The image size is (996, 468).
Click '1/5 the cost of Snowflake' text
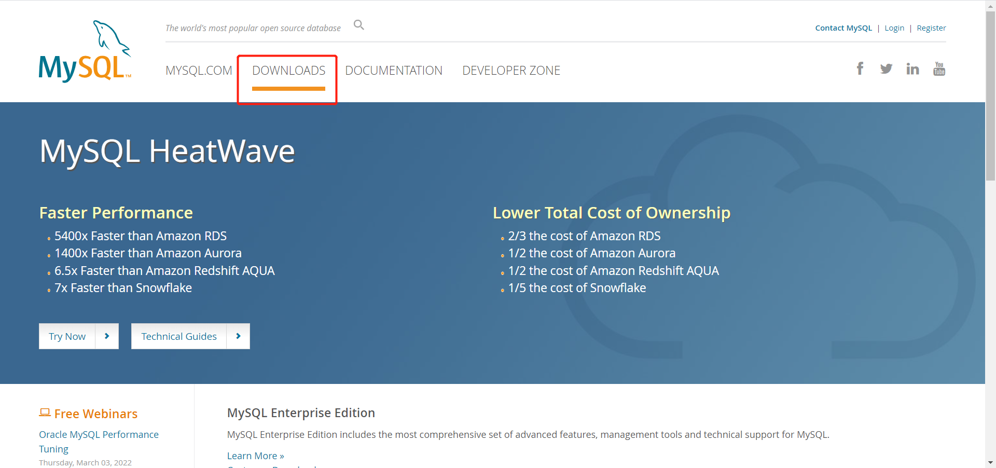pyautogui.click(x=577, y=288)
